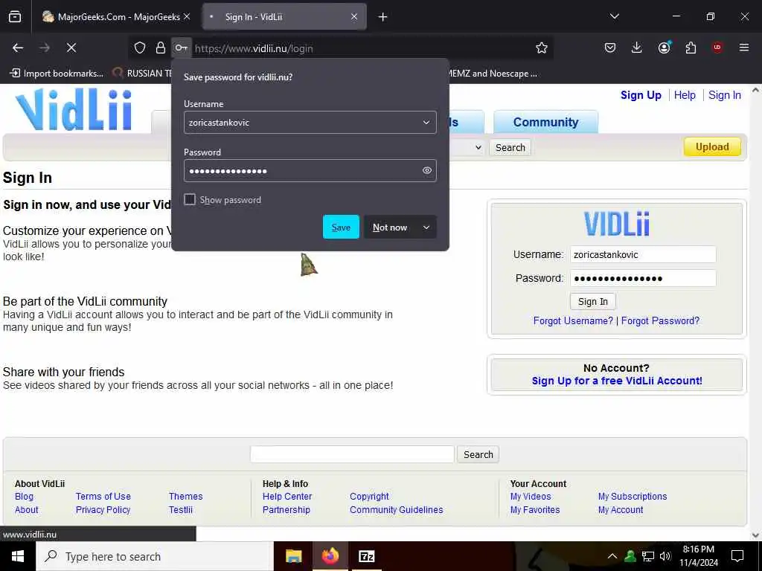Click the address bar URL
This screenshot has width=762, height=571.
click(254, 48)
